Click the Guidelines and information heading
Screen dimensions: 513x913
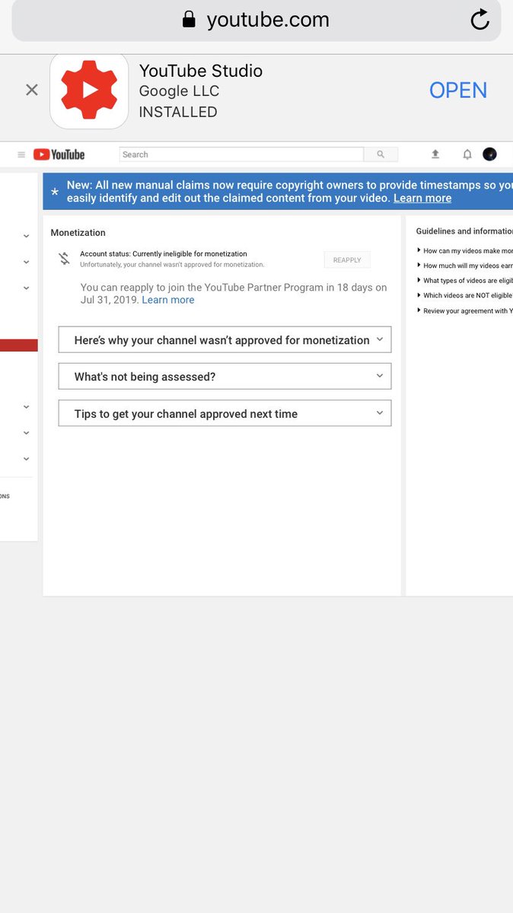pos(464,231)
